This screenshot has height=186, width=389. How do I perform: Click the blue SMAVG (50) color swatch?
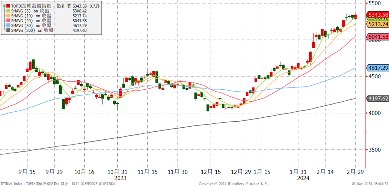pos(8,25)
